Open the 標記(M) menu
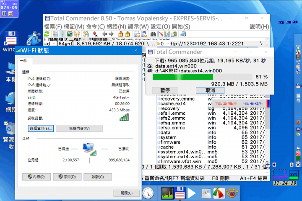 pyautogui.click(x=74, y=26)
